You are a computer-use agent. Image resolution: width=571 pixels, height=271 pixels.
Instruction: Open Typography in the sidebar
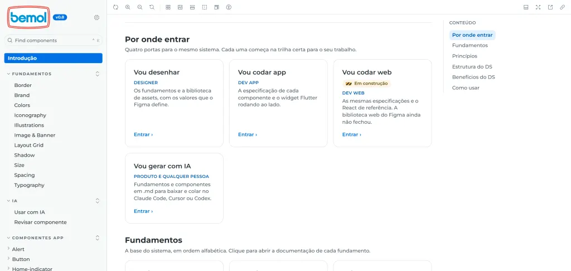(x=29, y=185)
